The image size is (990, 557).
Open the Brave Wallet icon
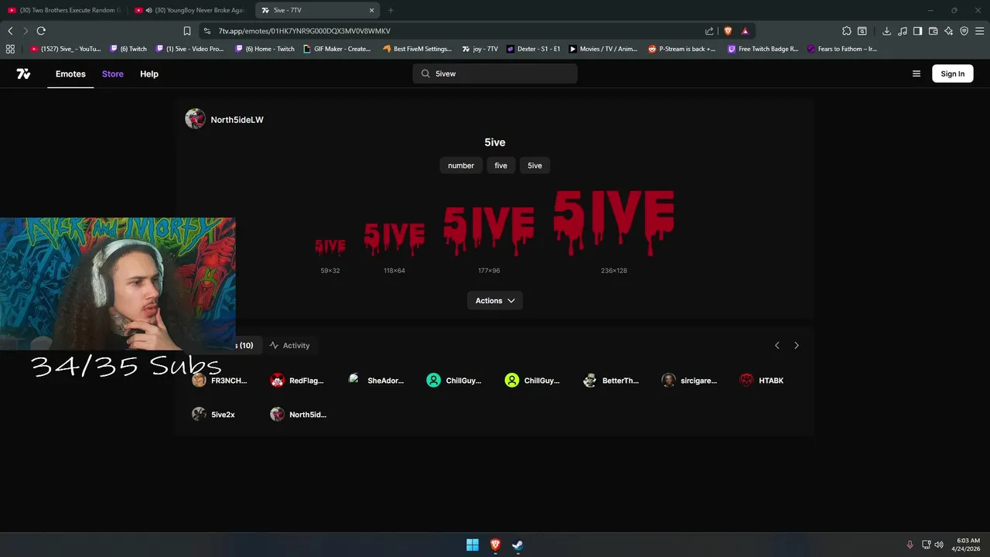(934, 31)
